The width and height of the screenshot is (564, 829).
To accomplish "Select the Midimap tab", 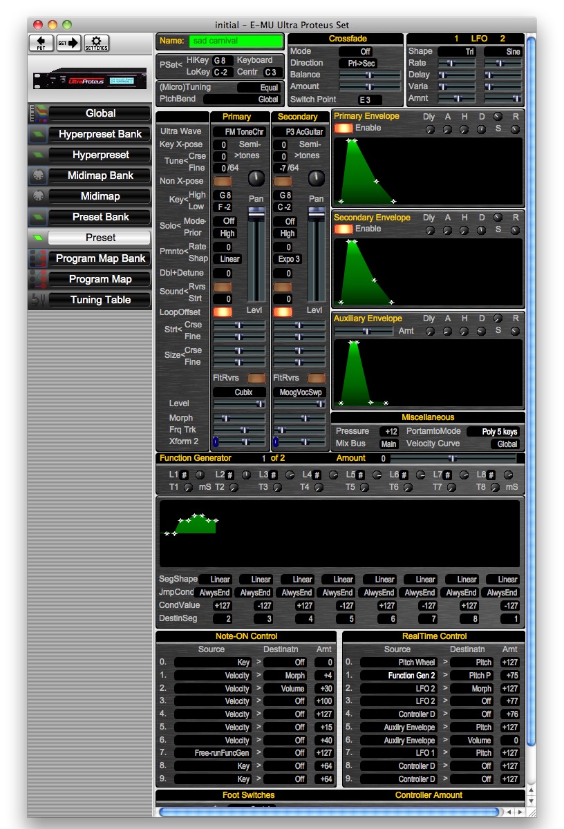I will pos(100,196).
